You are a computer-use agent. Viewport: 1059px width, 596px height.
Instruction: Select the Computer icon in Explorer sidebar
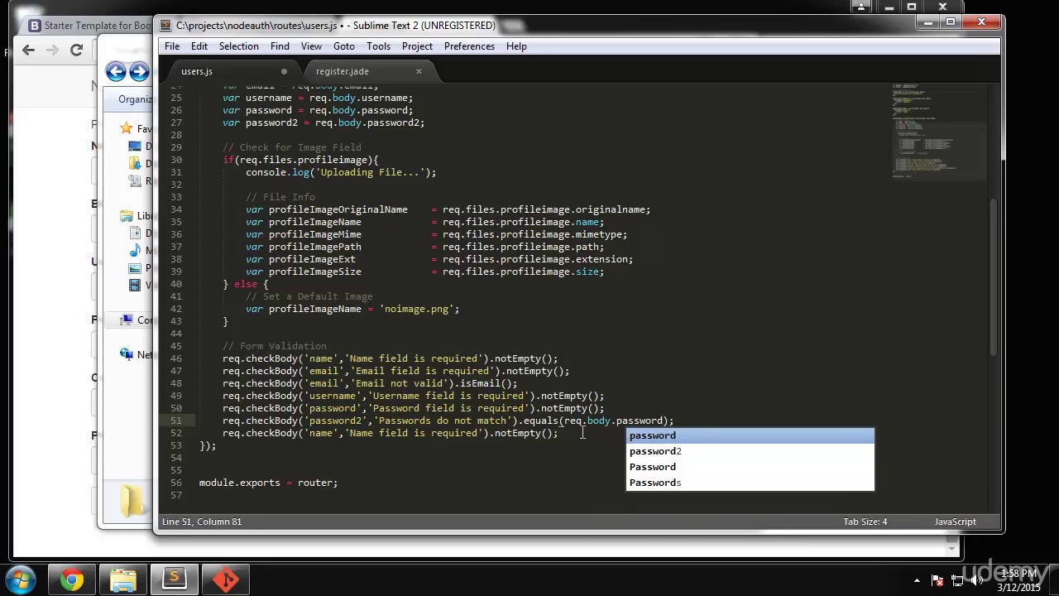(127, 320)
